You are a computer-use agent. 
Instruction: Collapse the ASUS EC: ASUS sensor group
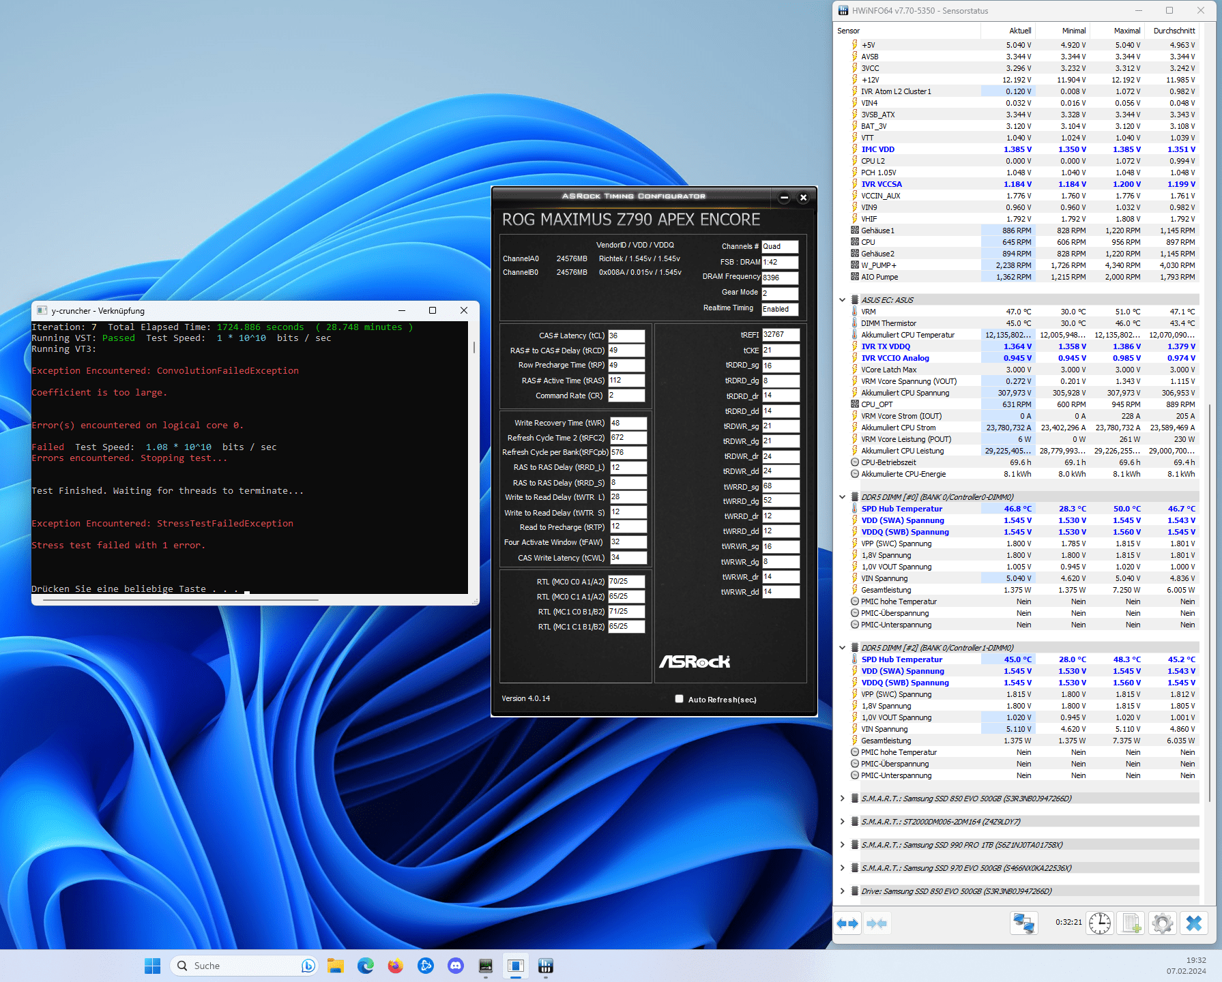click(x=842, y=300)
